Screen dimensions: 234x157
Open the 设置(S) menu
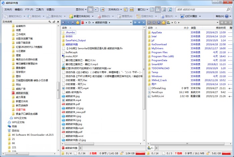(x=50, y=10)
